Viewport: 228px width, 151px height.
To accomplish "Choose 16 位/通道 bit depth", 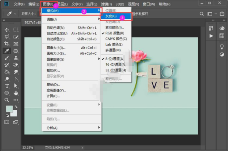I will coord(116,64).
